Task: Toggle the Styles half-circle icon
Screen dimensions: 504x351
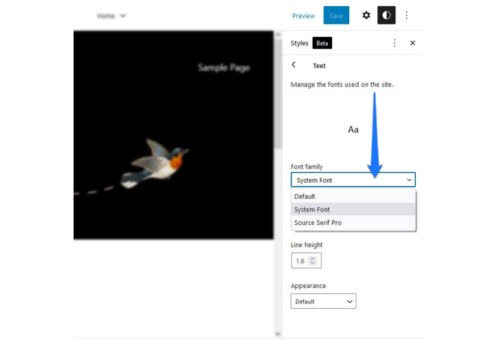Action: tap(386, 15)
